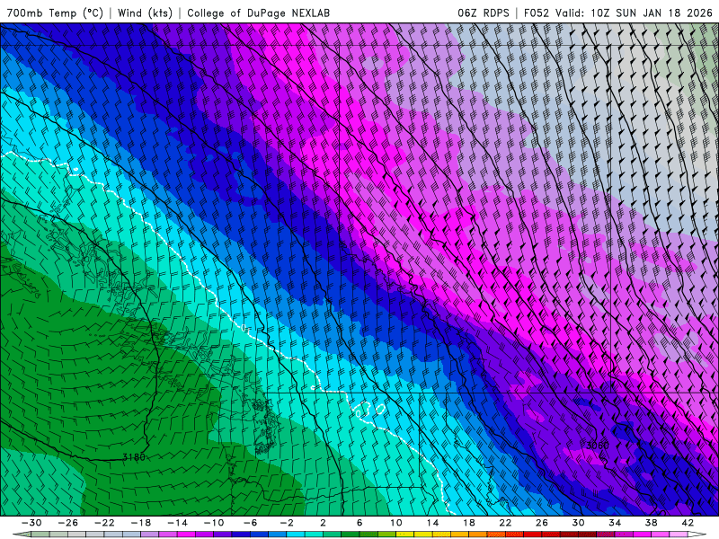
Task: Click the 6 colorbar tick label
Action: [359, 523]
